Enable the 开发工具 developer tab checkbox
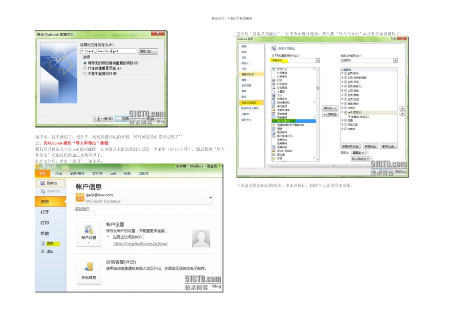 pos(346,124)
